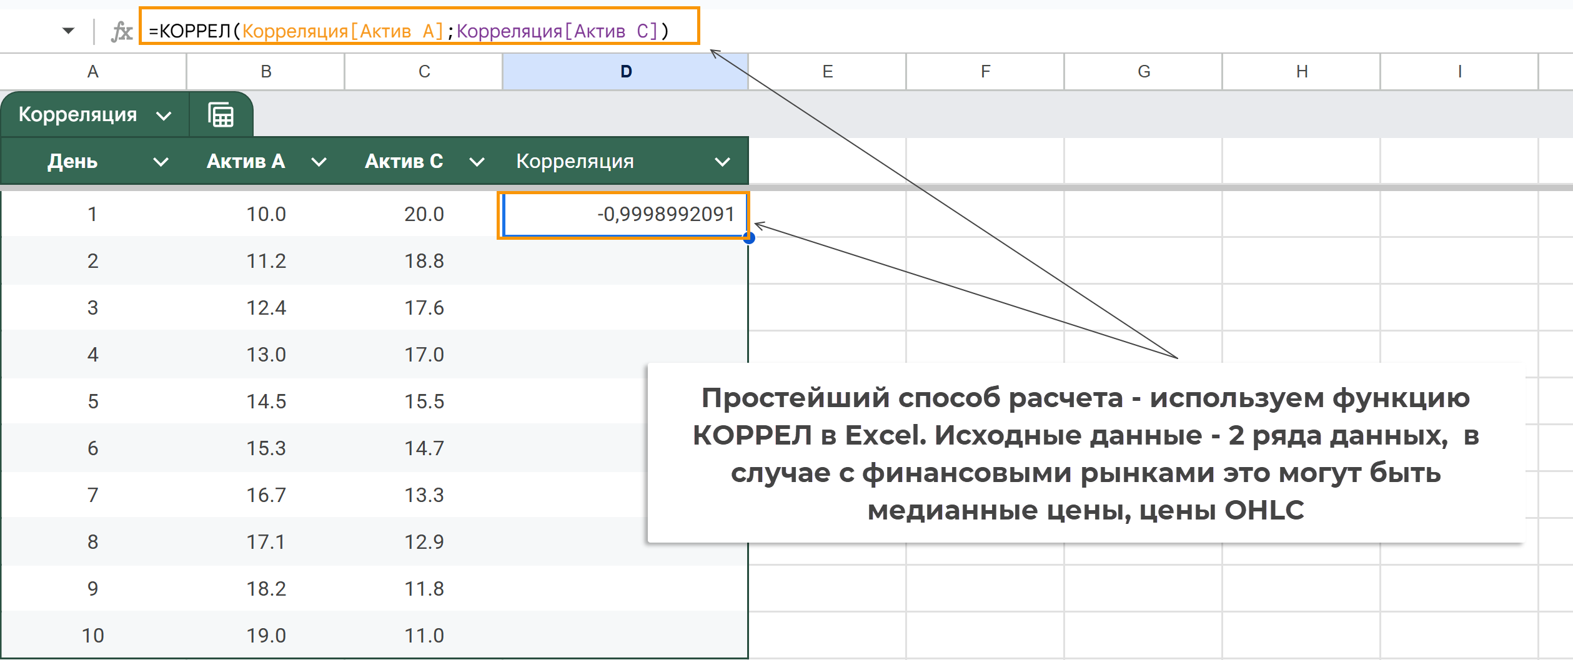Click the Актив A cell 19.0
The height and width of the screenshot is (660, 1573).
266,636
